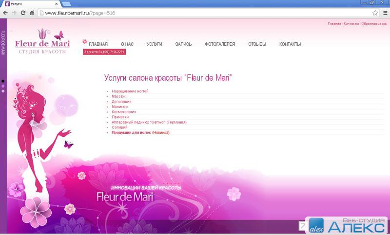Open the ГЛАВНАЯ menu item
This screenshot has width=390, height=235.
tap(98, 44)
